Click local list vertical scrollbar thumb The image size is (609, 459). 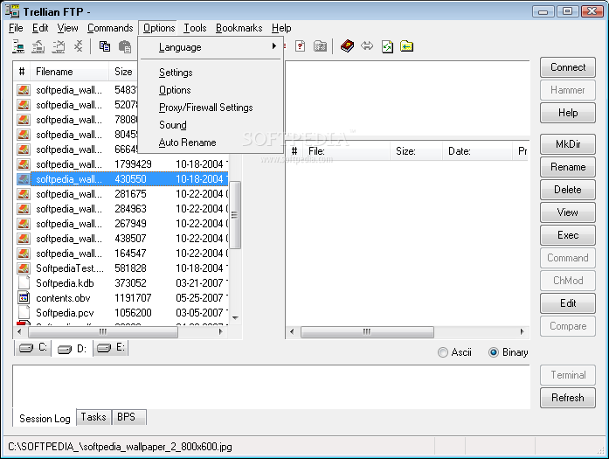point(234,215)
